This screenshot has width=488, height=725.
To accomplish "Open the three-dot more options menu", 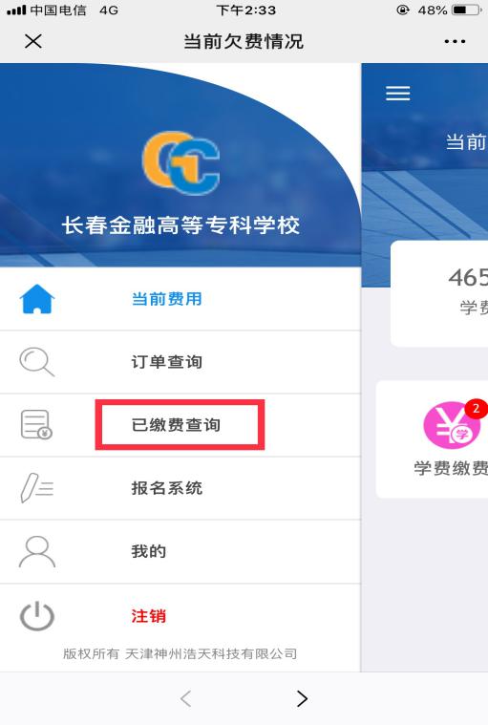I will click(455, 42).
